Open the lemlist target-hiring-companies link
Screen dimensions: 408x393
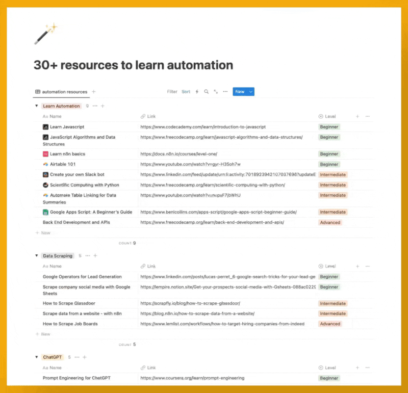coord(222,324)
